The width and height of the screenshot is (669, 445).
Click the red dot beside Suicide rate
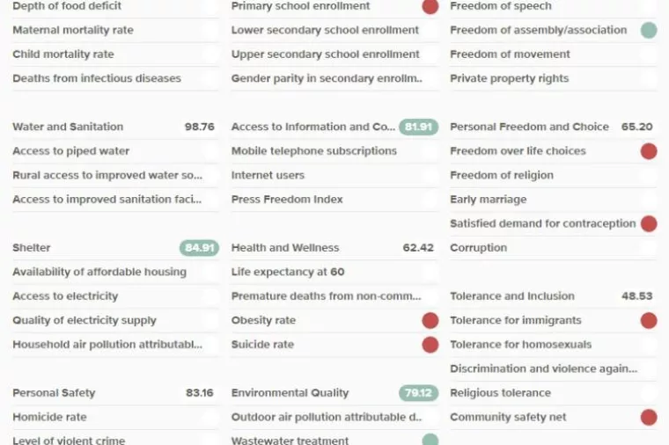coord(430,345)
